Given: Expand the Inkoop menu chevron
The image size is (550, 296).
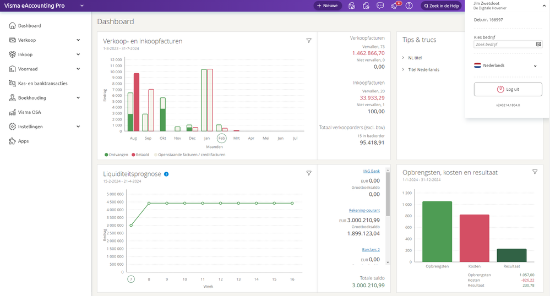Looking at the screenshot, I should [x=78, y=54].
